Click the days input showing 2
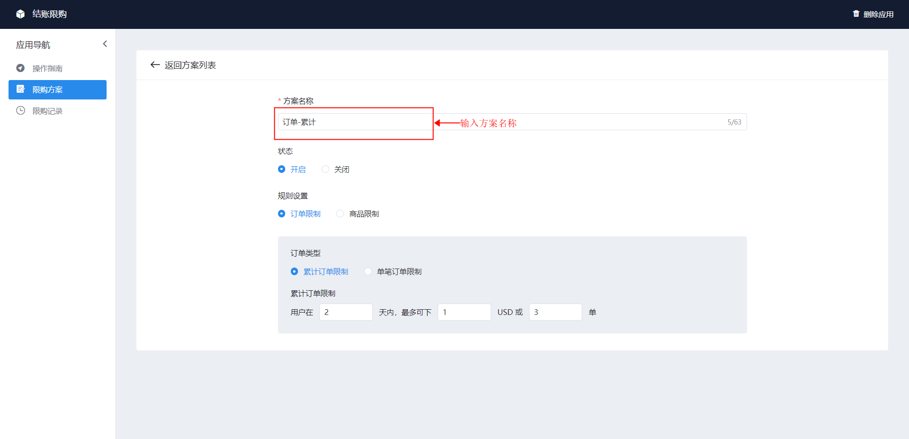909x439 pixels. 346,312
